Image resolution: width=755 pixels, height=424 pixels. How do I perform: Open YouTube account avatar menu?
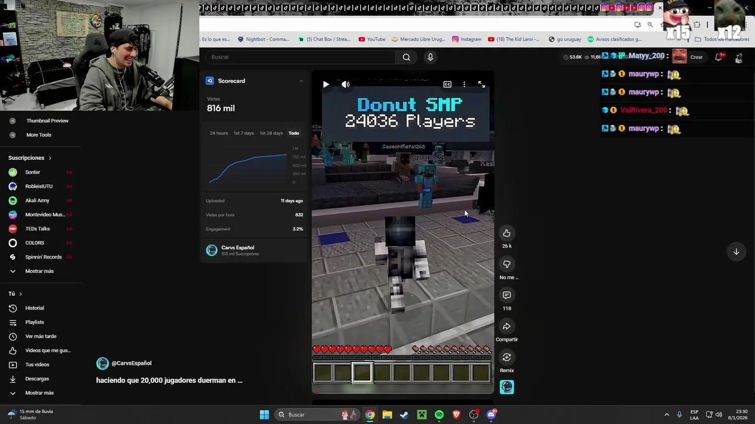(738, 57)
